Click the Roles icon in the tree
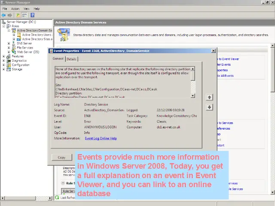This screenshot has height=206, width=275. pyautogui.click(x=9, y=26)
